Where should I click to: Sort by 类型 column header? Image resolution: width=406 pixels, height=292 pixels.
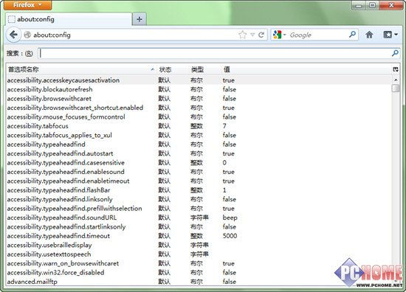(204, 69)
